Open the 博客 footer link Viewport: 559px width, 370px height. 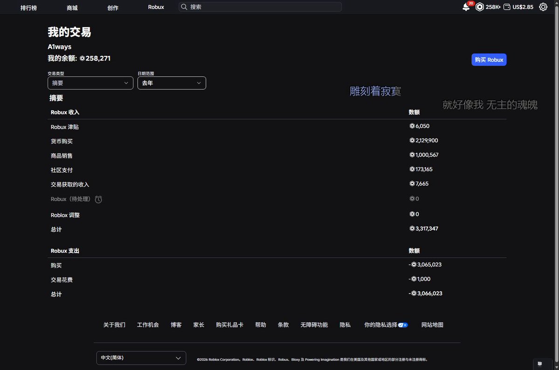pyautogui.click(x=176, y=325)
